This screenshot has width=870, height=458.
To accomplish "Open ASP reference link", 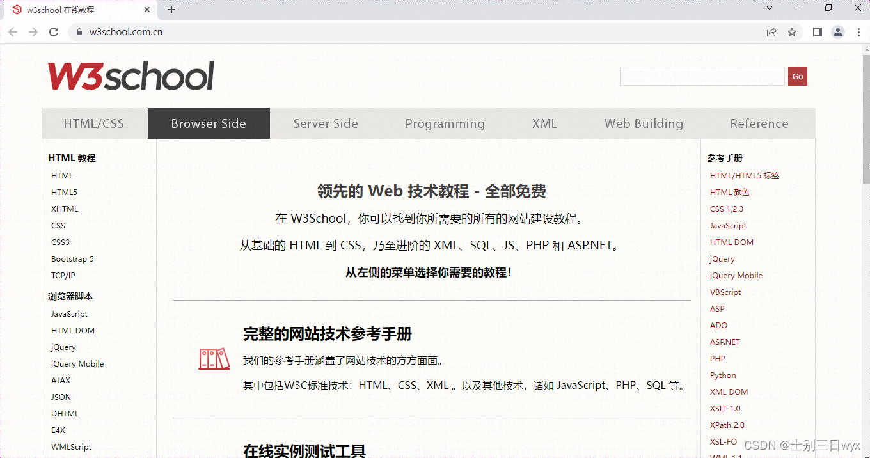I will point(717,309).
